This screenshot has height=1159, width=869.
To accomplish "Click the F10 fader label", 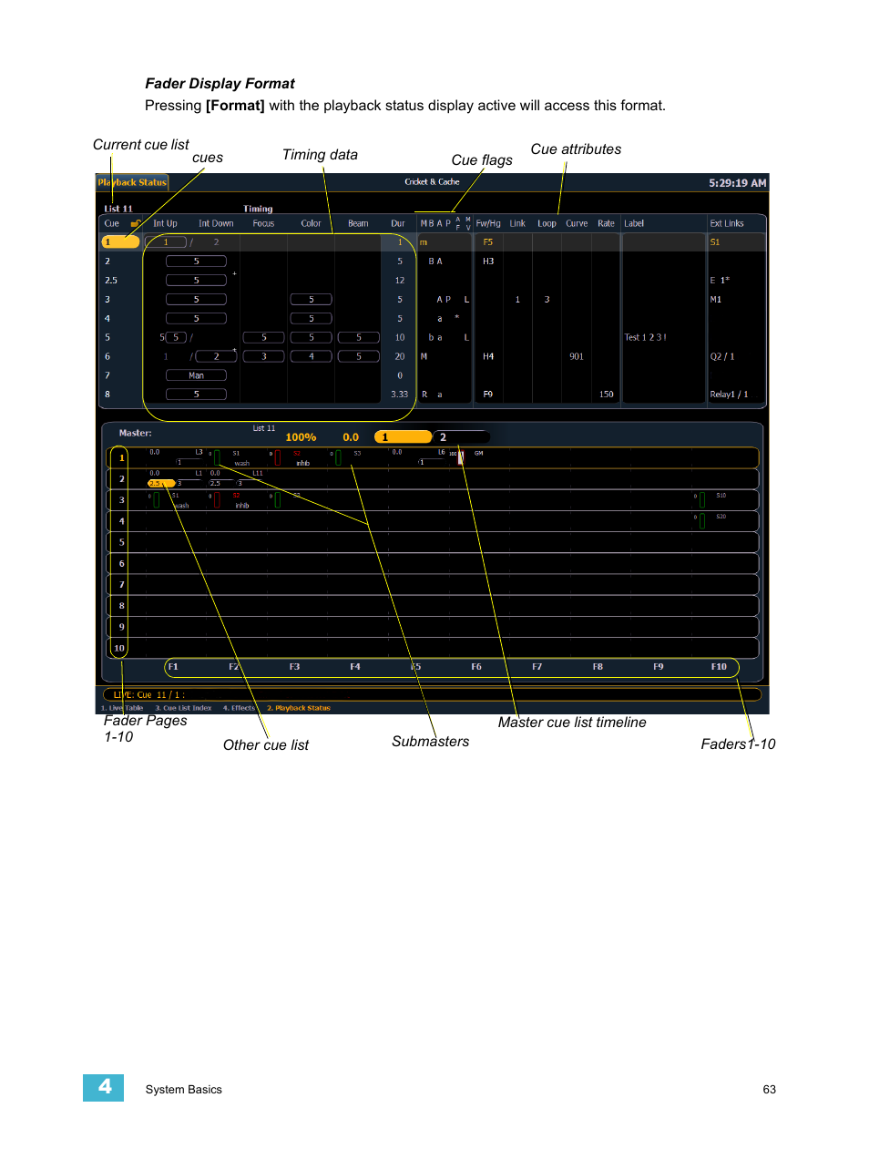I will pos(719,667).
